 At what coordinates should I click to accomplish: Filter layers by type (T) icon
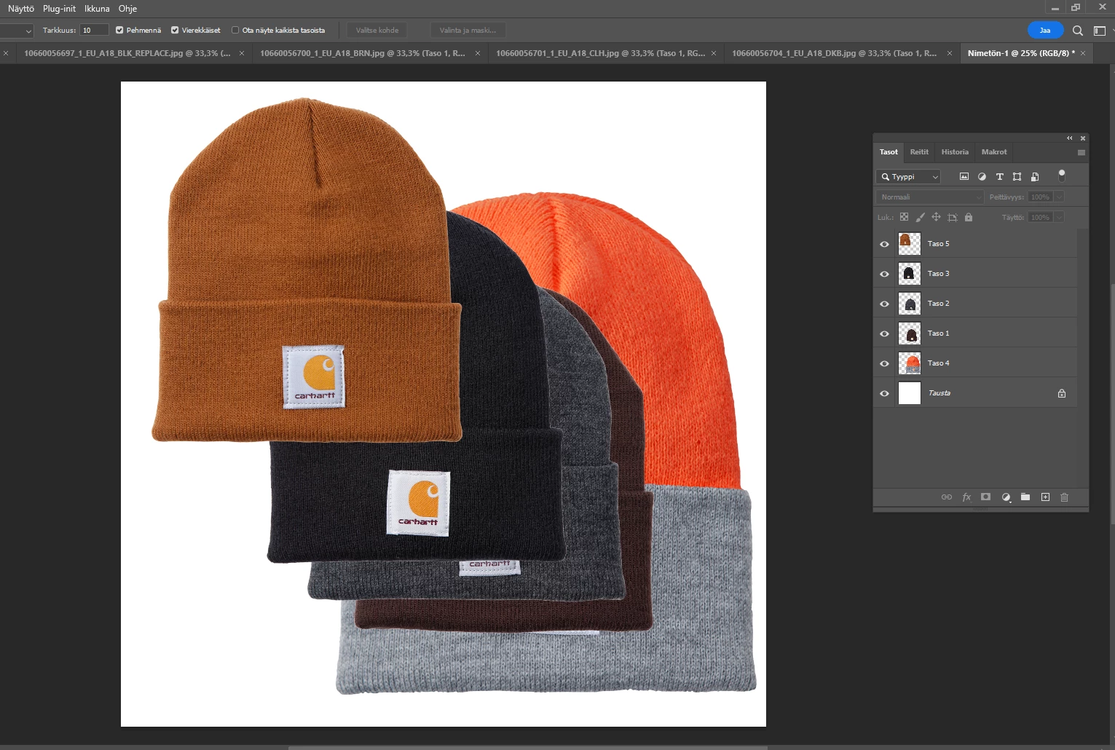coord(999,176)
